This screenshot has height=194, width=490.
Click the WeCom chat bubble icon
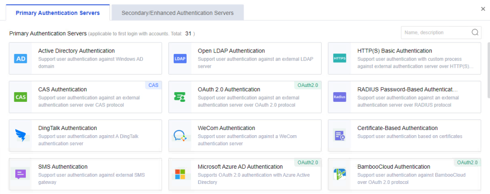point(180,136)
